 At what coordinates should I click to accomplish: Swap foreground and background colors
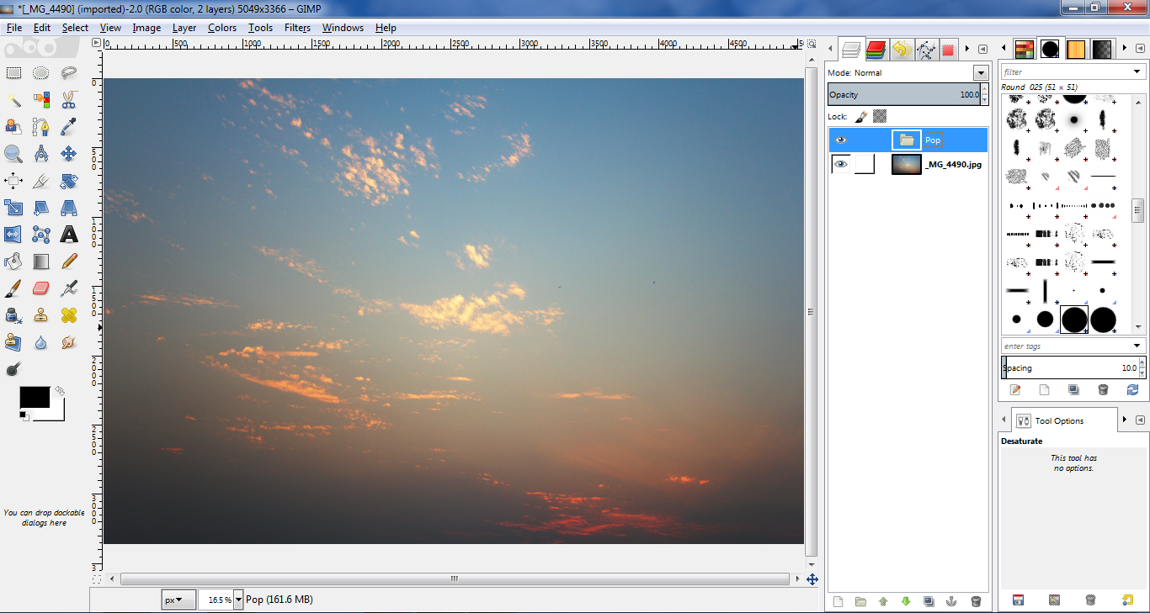60,391
